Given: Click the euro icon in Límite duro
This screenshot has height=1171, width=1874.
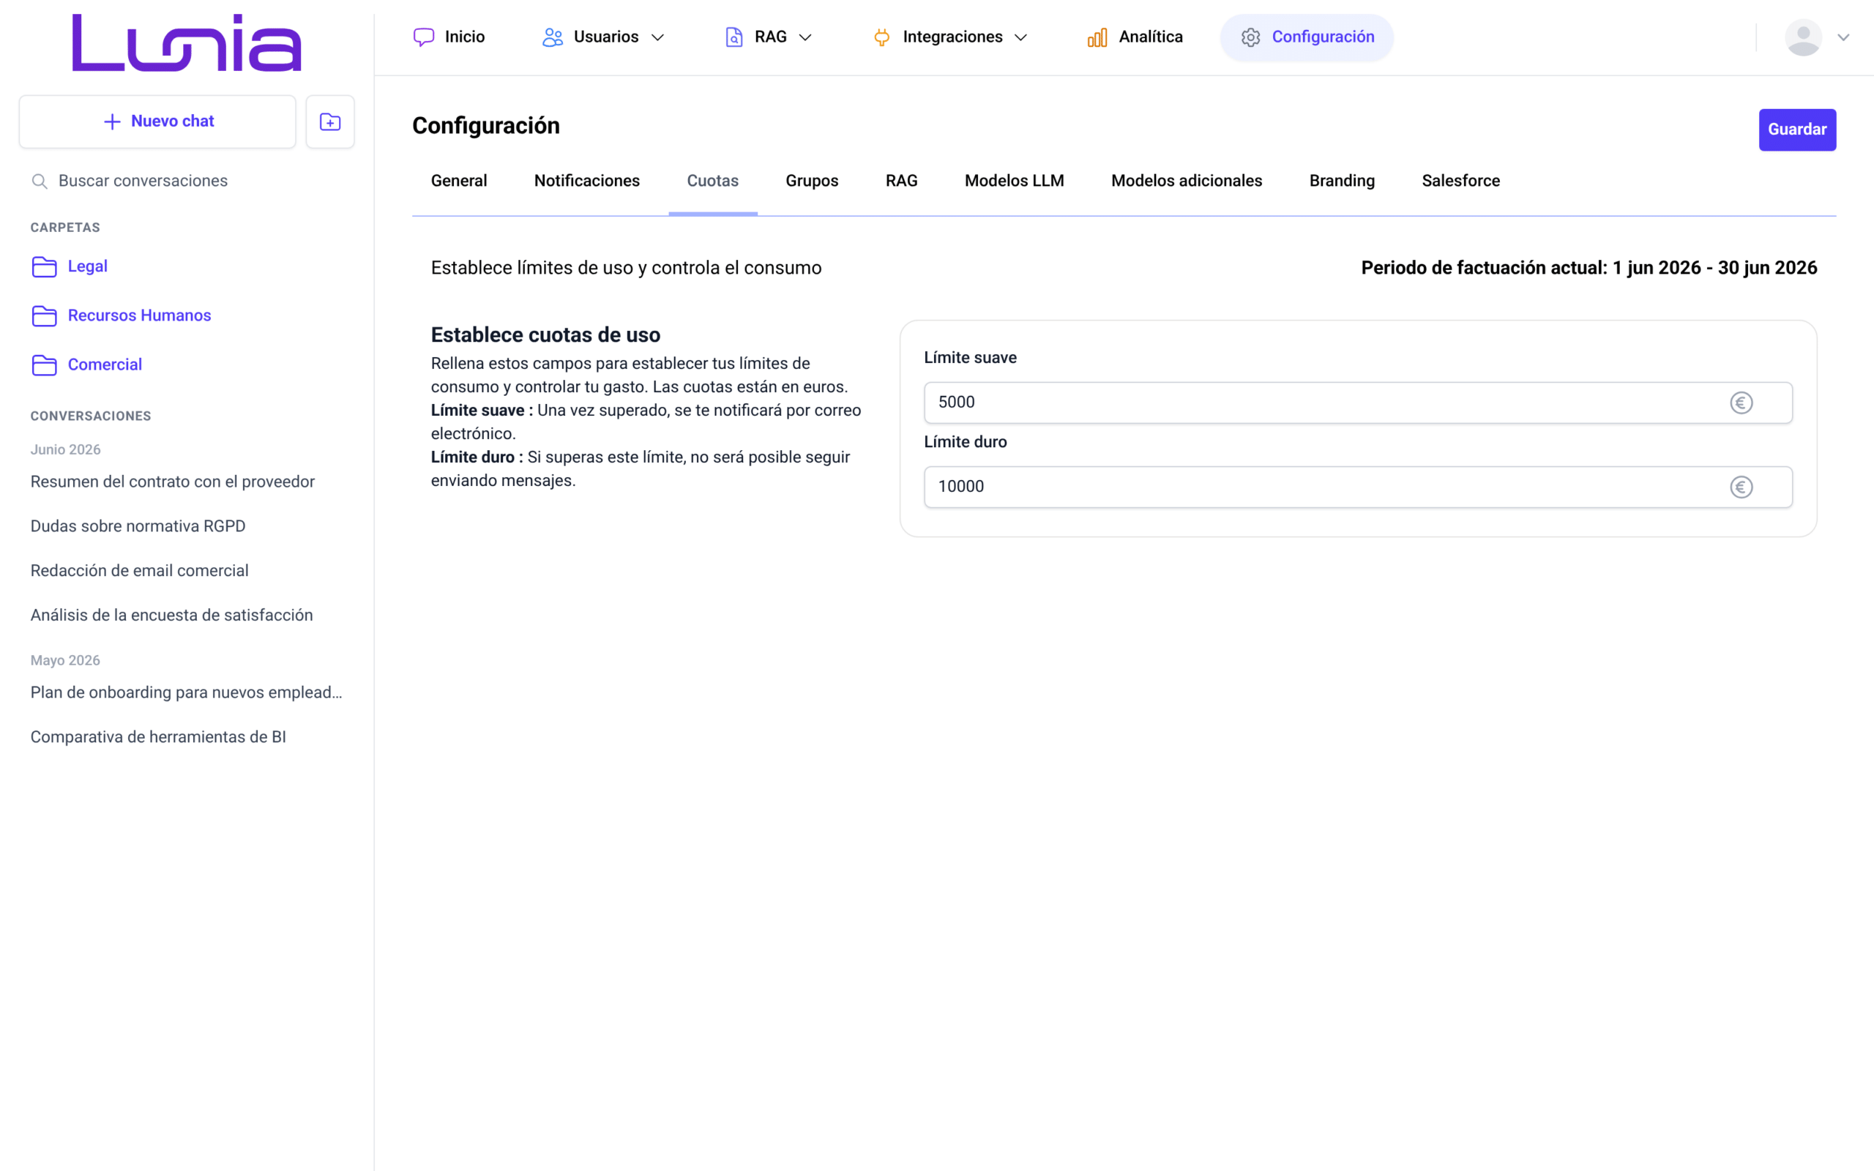Looking at the screenshot, I should [x=1741, y=487].
